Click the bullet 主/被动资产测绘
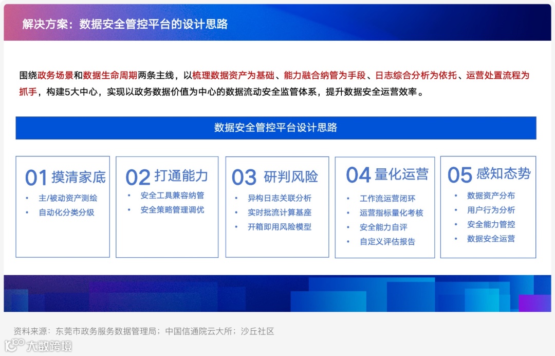 point(68,199)
